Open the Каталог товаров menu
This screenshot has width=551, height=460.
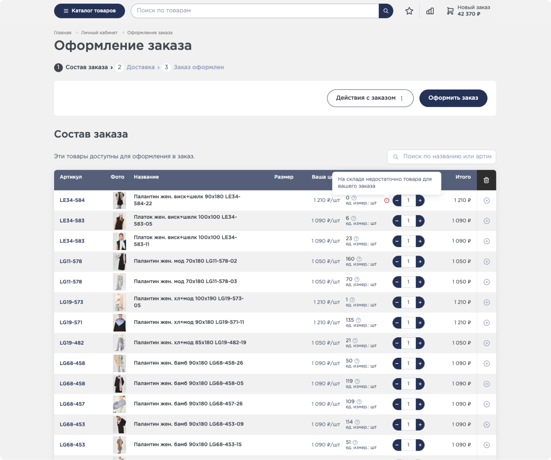[x=89, y=11]
